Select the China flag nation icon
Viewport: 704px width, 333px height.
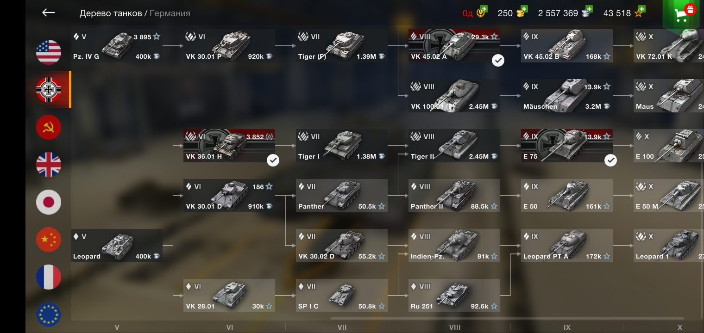click(x=49, y=240)
